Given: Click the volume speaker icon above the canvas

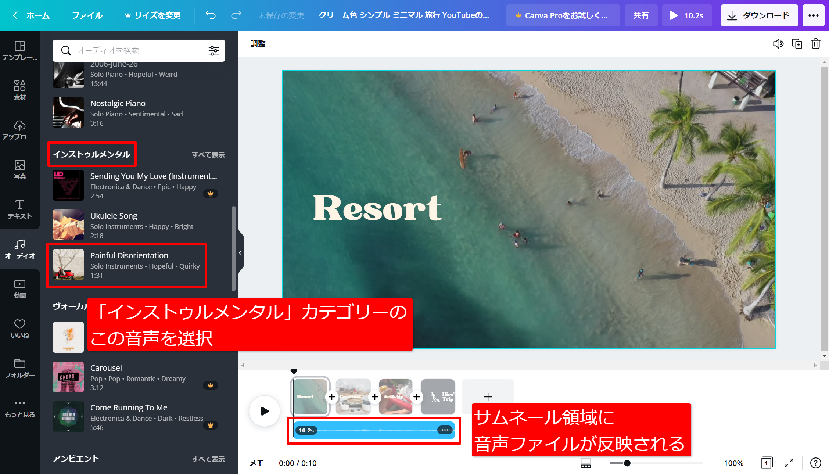Looking at the screenshot, I should pyautogui.click(x=778, y=44).
